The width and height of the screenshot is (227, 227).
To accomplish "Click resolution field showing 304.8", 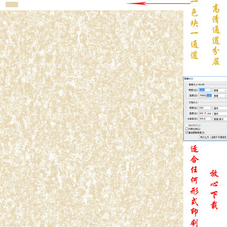I will tap(205, 119).
